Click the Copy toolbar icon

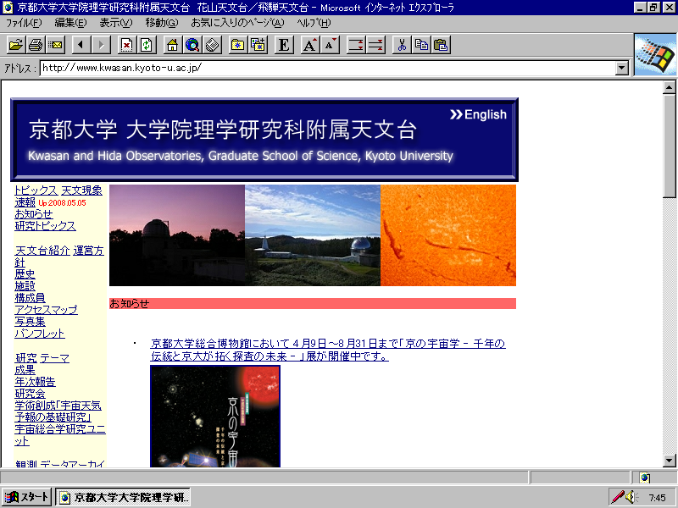[x=421, y=45]
